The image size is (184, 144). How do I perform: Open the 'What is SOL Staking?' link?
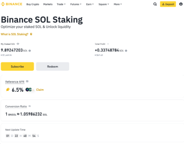coord(15,34)
